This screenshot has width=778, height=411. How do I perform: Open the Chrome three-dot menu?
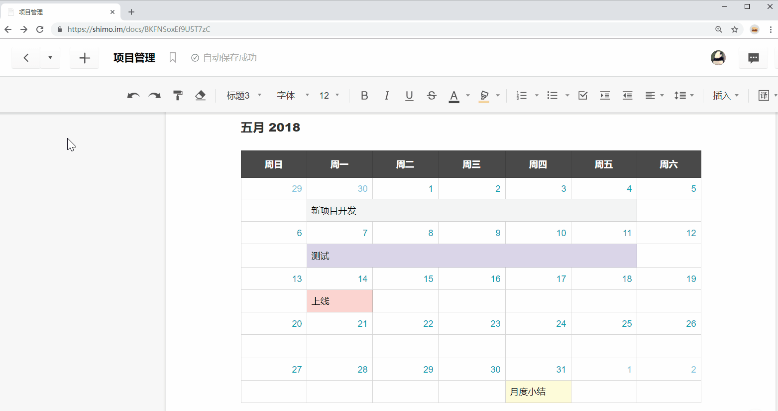pos(771,29)
